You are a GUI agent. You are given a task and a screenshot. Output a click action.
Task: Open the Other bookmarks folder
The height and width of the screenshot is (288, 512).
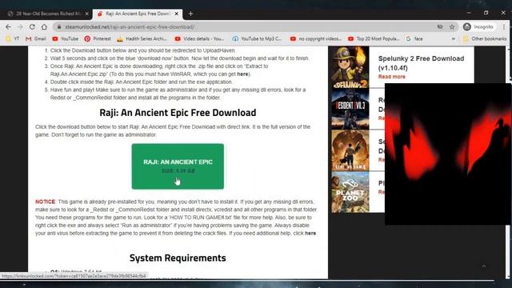[485, 38]
